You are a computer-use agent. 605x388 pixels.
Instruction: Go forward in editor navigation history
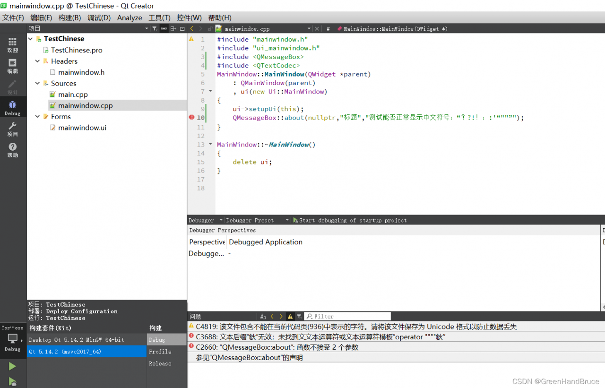[201, 29]
